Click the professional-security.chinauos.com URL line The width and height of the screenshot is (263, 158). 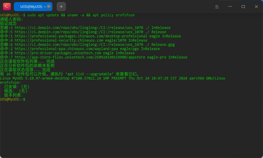coord(74,40)
